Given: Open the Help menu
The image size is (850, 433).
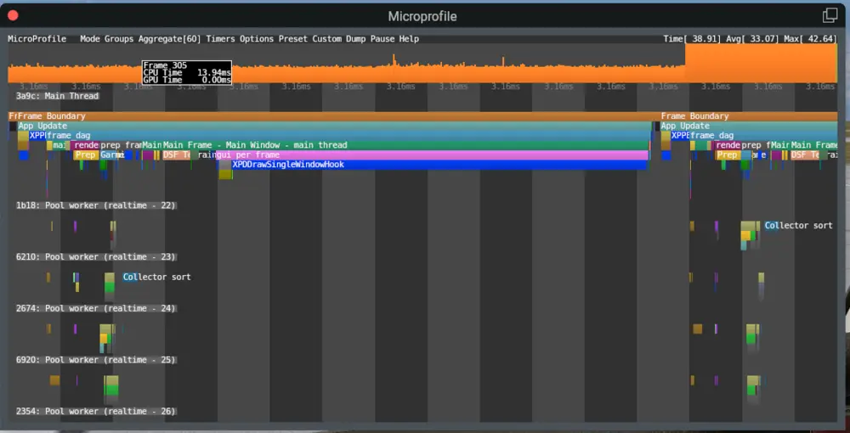Looking at the screenshot, I should tap(409, 39).
